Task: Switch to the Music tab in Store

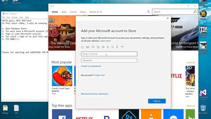Action: point(83,12)
